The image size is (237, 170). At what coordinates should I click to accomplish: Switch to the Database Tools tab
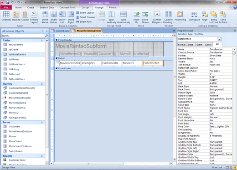[67, 7]
